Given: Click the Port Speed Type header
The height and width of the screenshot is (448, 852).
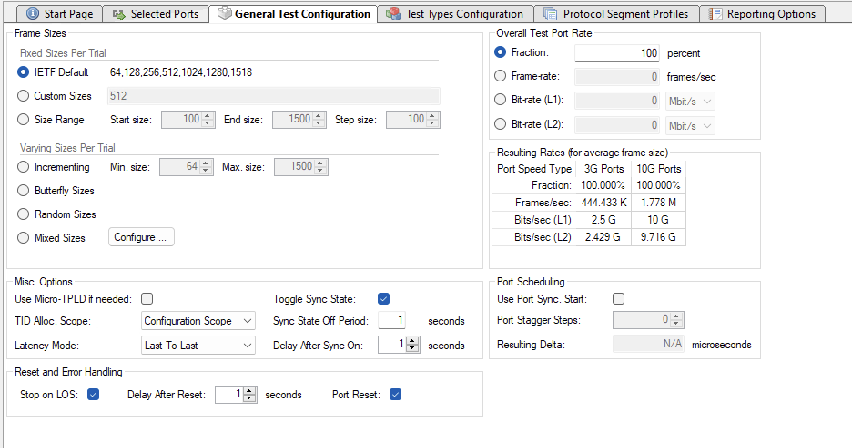Looking at the screenshot, I should pos(534,169).
